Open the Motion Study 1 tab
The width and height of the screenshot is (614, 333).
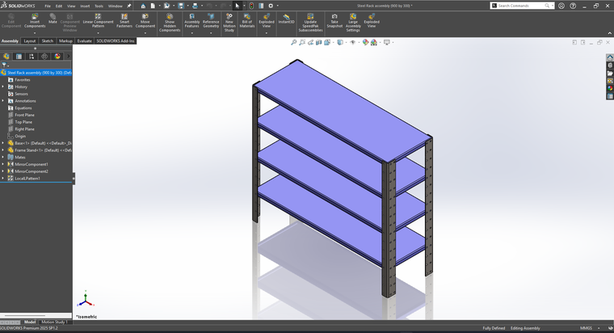pyautogui.click(x=54, y=322)
